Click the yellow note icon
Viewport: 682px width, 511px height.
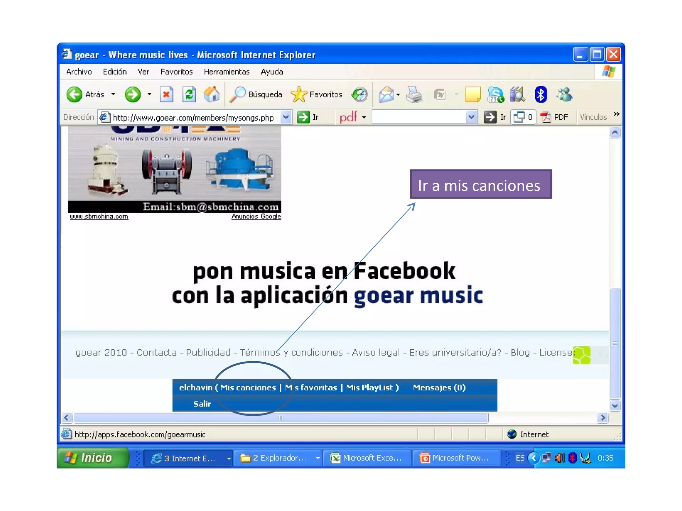click(x=473, y=94)
